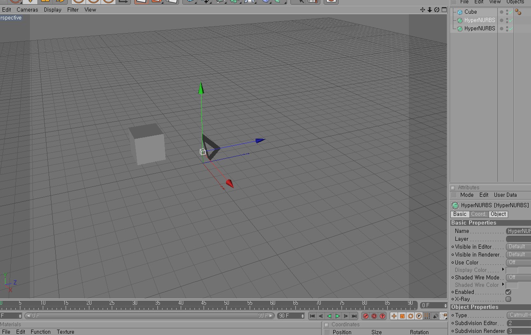Click Display Color swatch
Viewport: 531px width, 335px height.
point(512,270)
